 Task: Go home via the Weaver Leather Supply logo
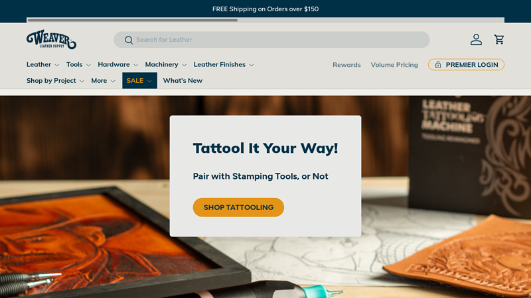[52, 40]
